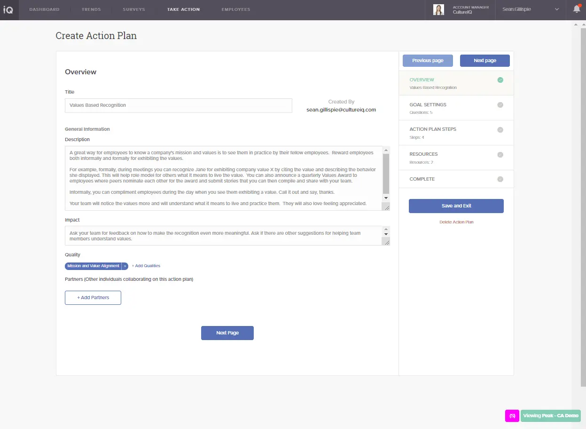This screenshot has width=586, height=429.
Task: Click the account manager avatar photo
Action: tap(438, 10)
